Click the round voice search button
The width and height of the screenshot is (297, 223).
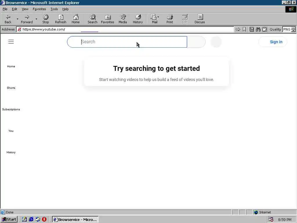(216, 42)
